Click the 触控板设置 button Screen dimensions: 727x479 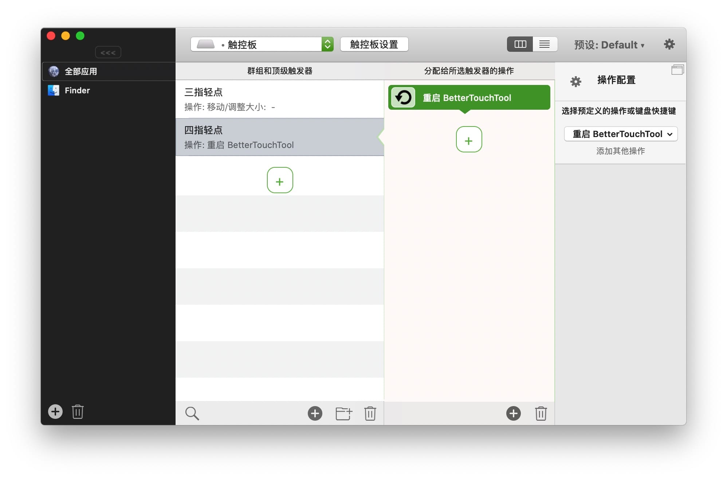374,44
